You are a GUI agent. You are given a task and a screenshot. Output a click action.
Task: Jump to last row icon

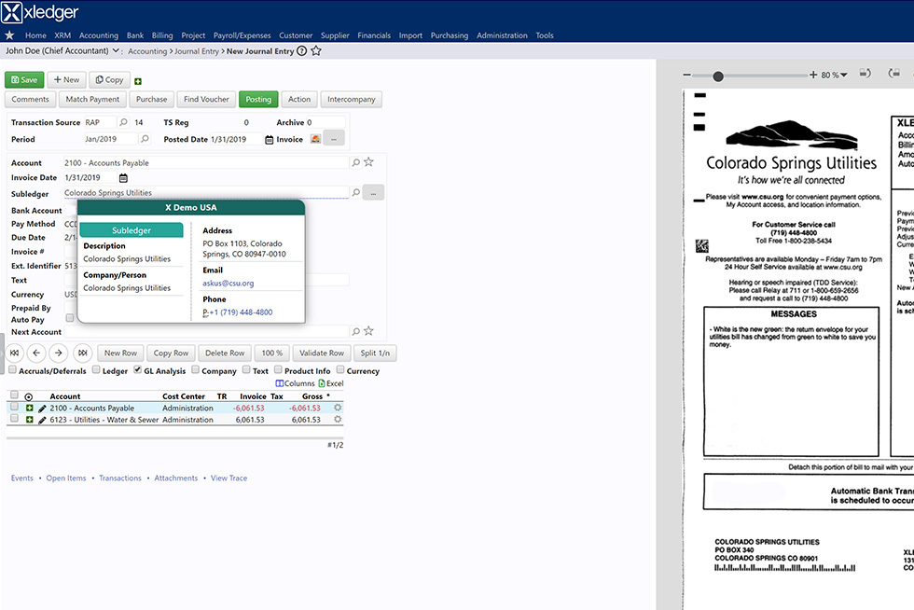pos(83,353)
